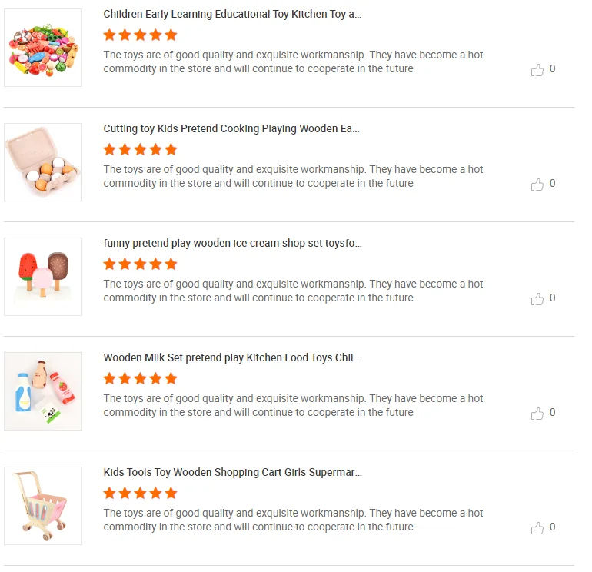592x572 pixels.
Task: Like the Children Early Learning Kitchen Toy review
Action: (x=537, y=70)
